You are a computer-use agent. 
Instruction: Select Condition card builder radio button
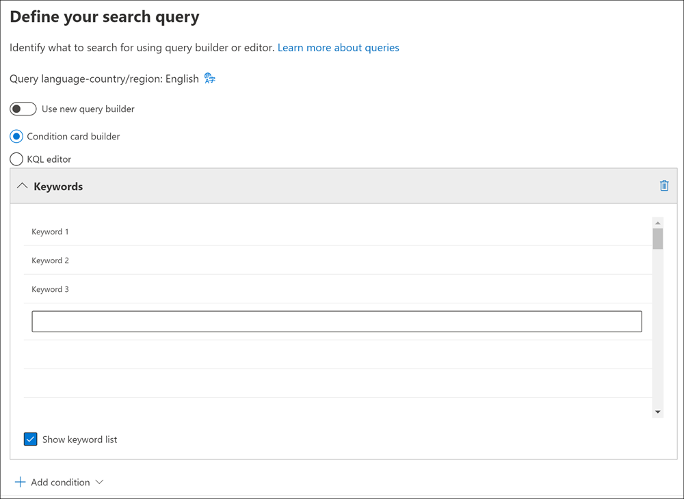point(16,137)
